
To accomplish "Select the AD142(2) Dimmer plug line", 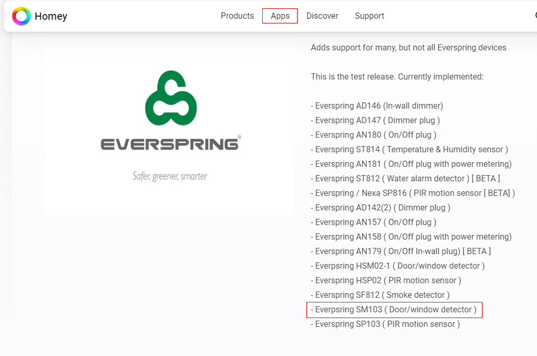I will (381, 208).
